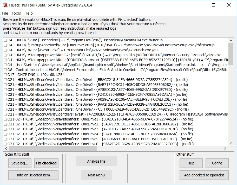Check the O21 OneDrive2 overlay checkbox

pos(5,85)
